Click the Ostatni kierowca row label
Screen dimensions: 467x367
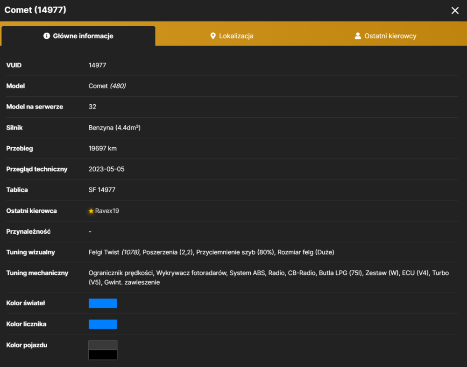tap(32, 211)
